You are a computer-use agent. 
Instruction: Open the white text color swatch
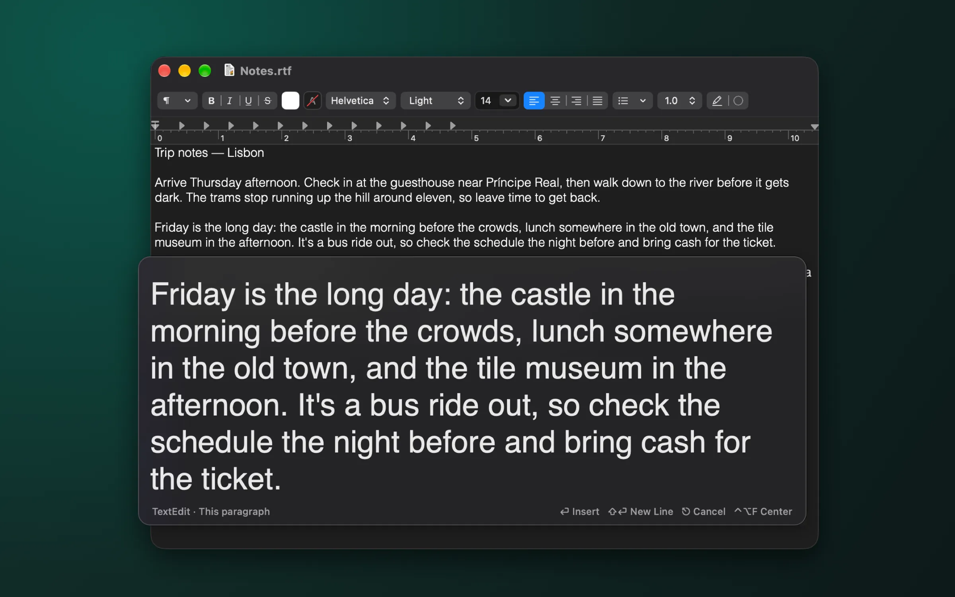(290, 101)
